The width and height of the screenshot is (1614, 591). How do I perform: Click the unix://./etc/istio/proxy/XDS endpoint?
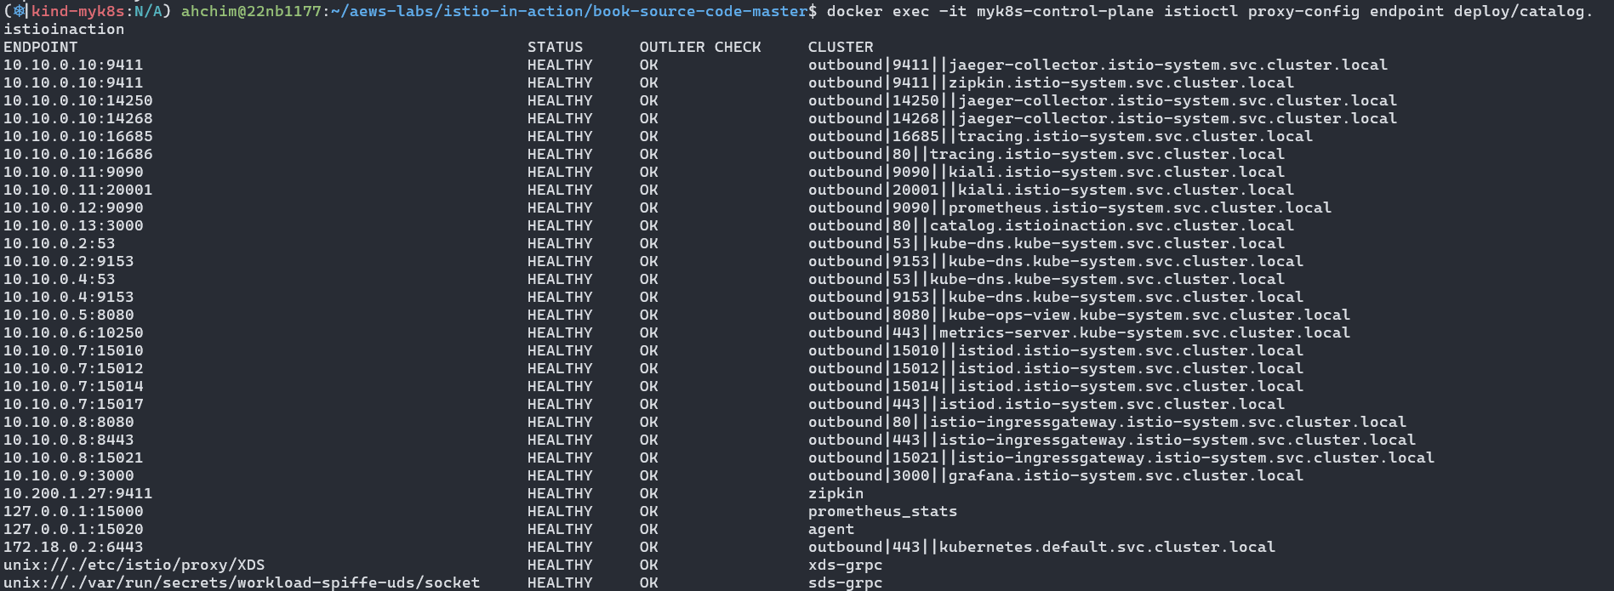click(x=134, y=565)
